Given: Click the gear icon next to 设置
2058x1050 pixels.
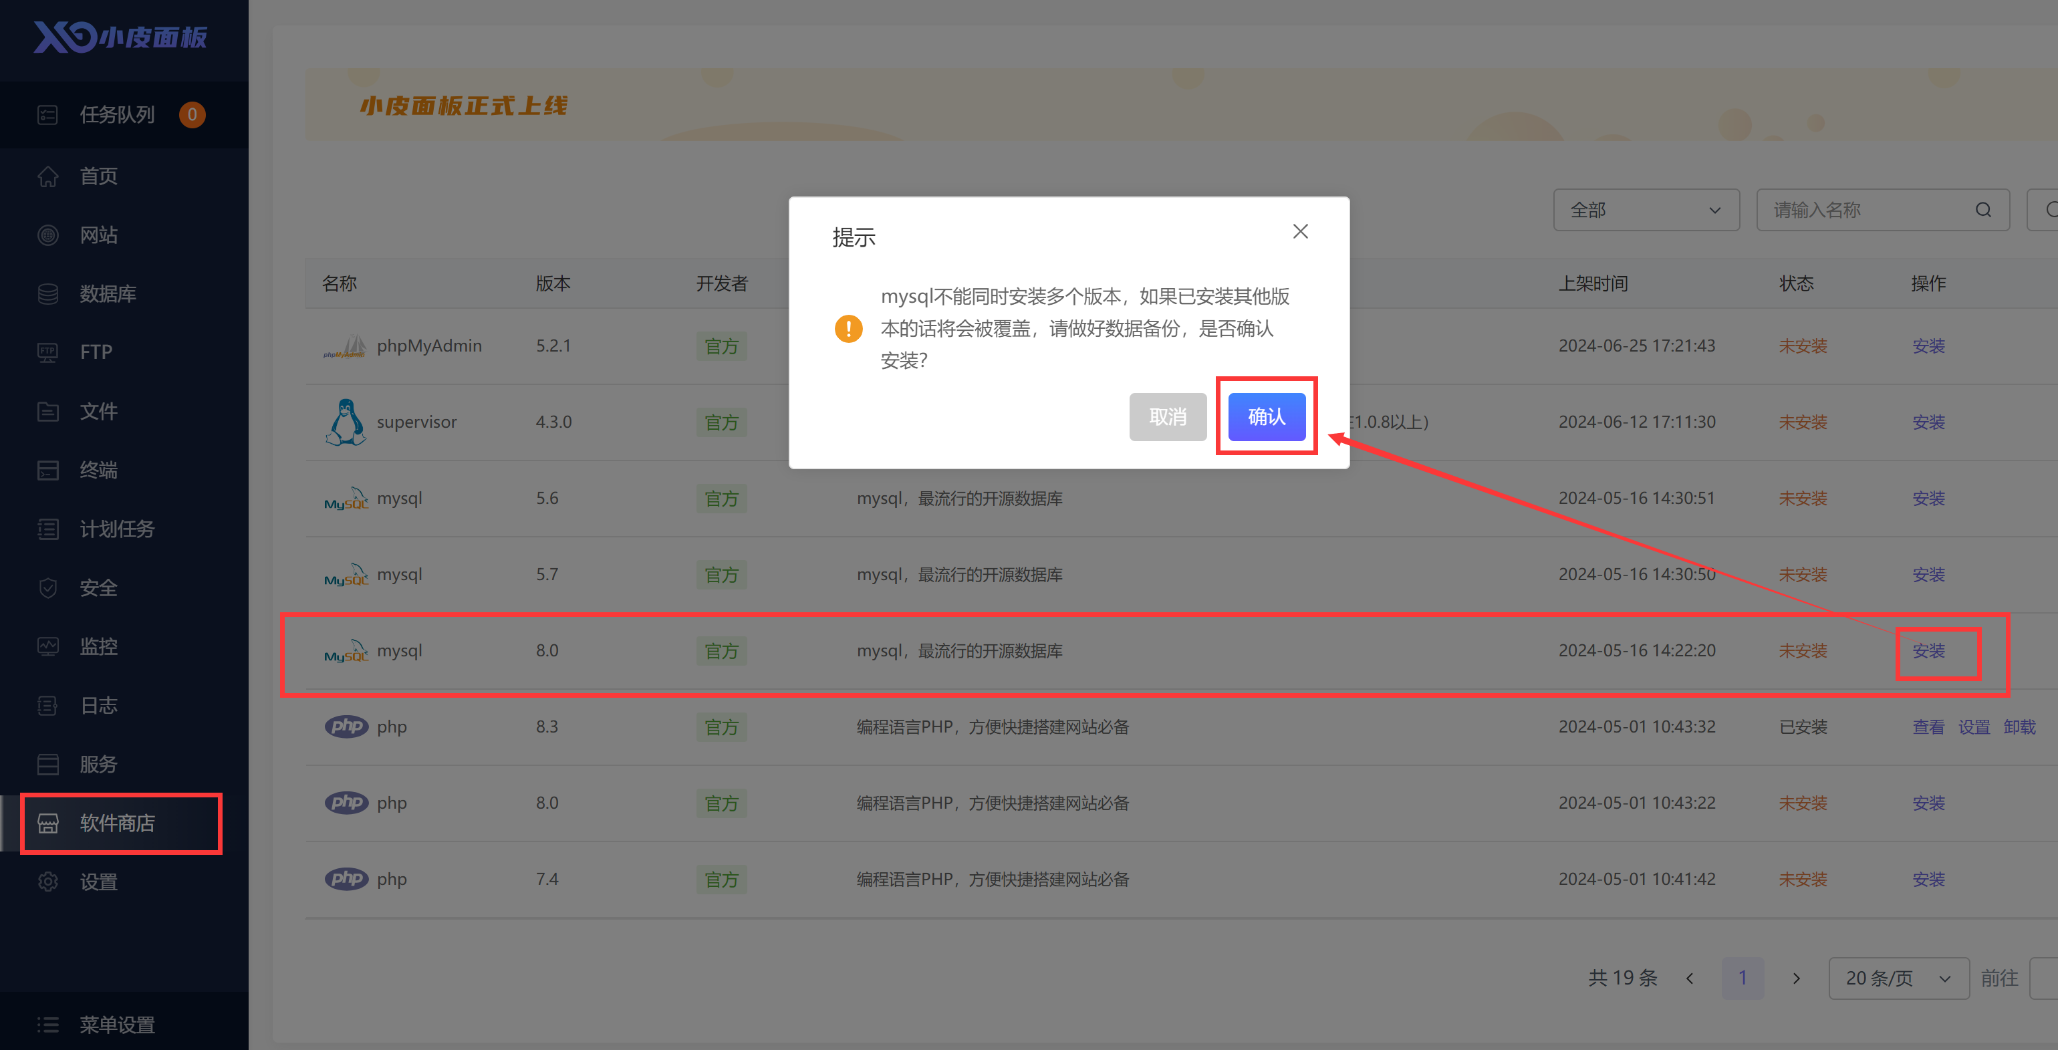Looking at the screenshot, I should [x=48, y=882].
